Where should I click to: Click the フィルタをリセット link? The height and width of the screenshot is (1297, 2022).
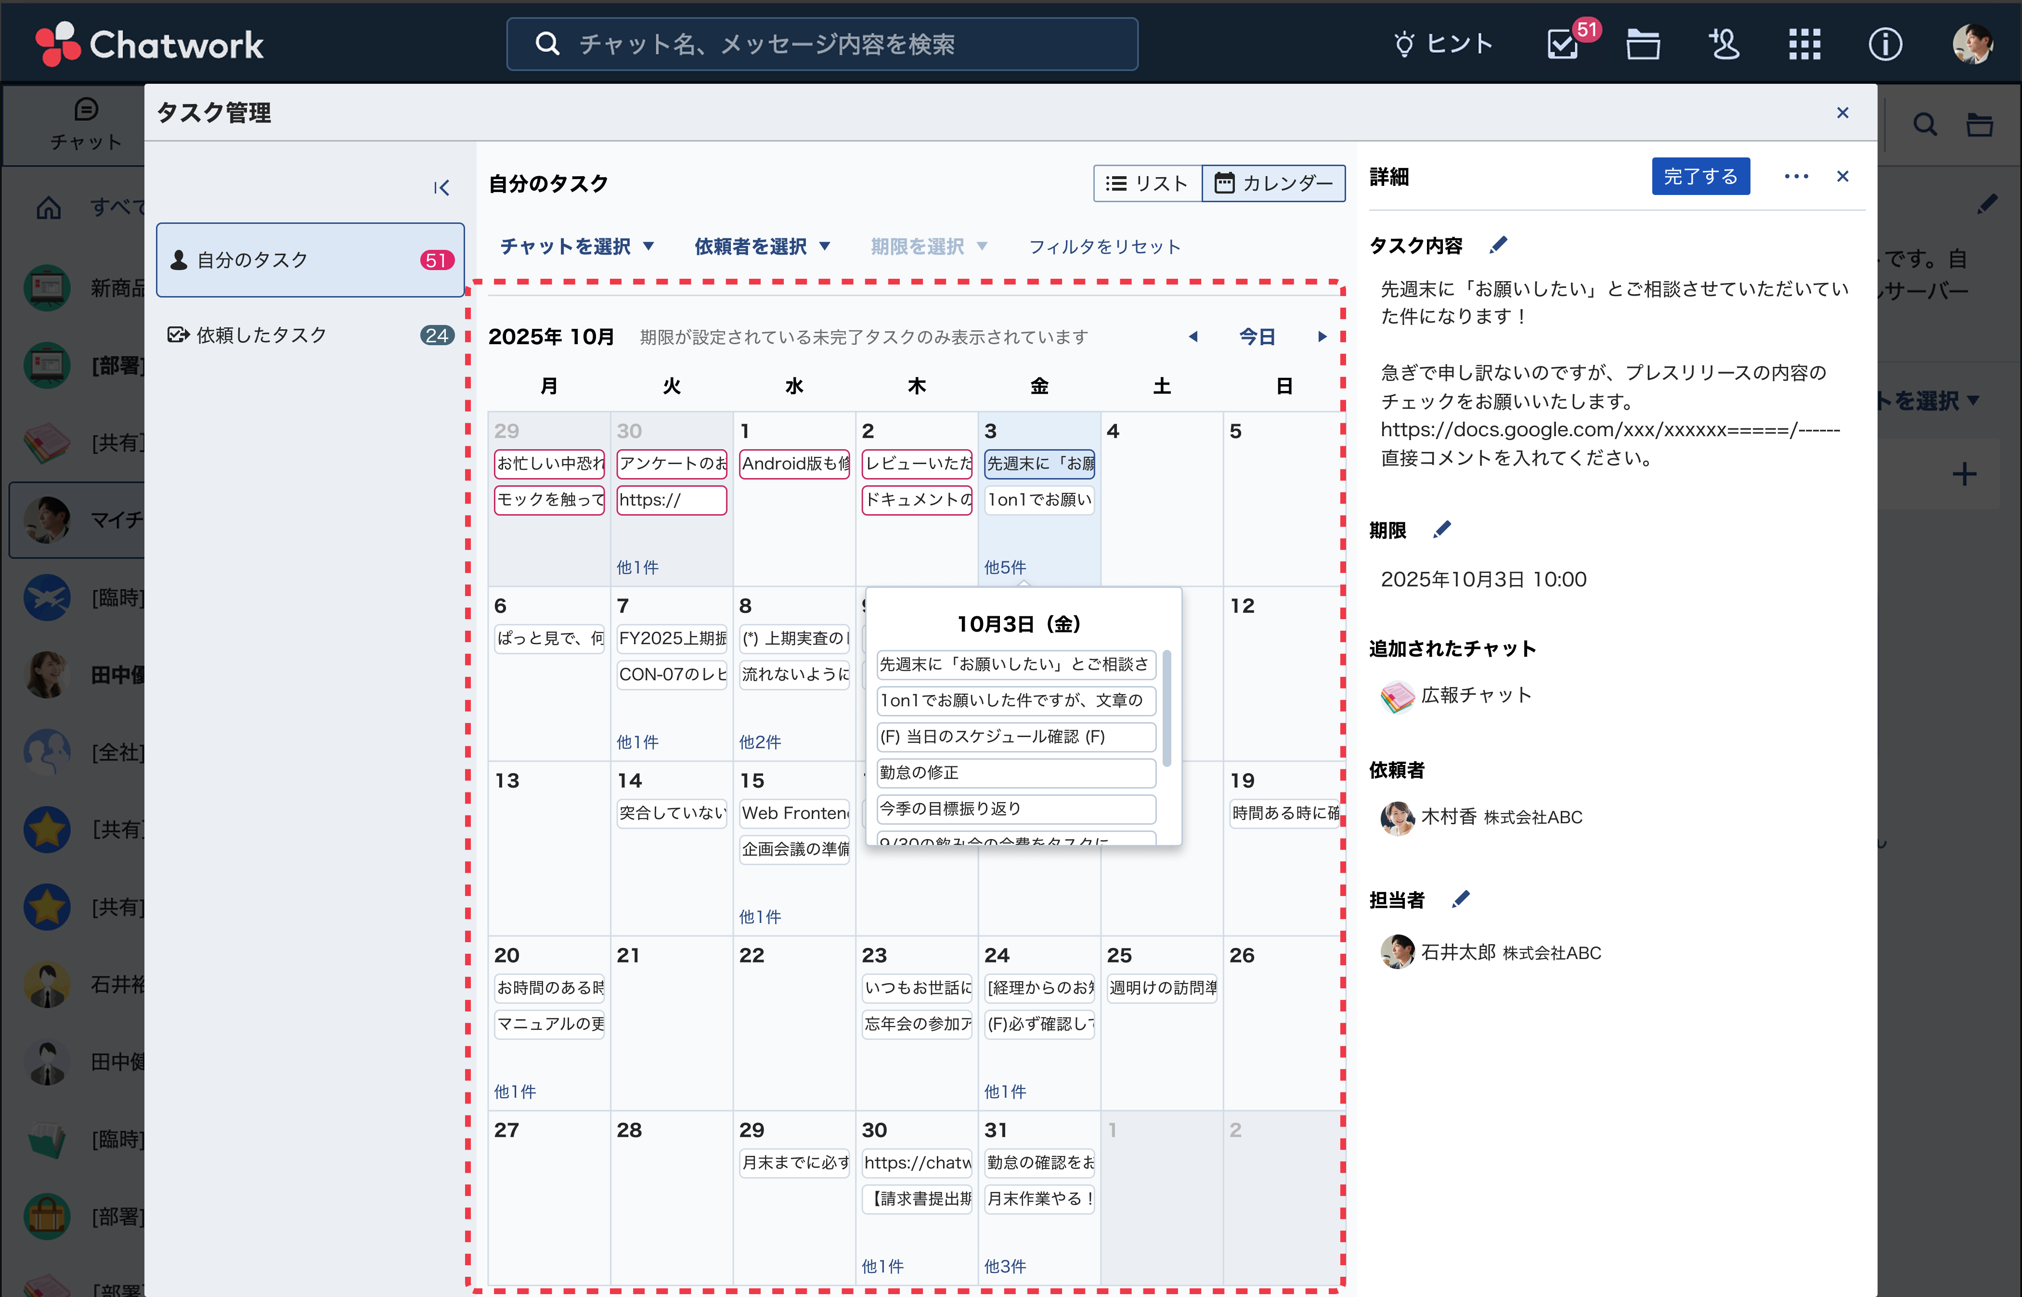[1104, 246]
